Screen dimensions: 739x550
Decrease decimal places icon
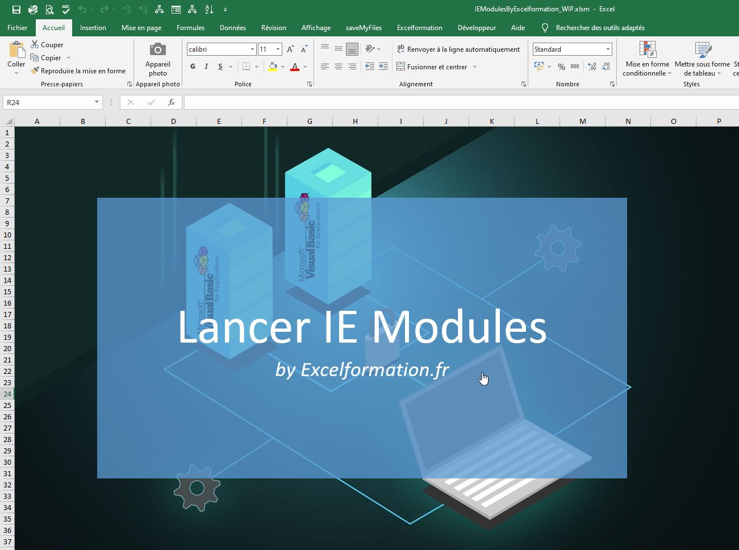tap(606, 66)
